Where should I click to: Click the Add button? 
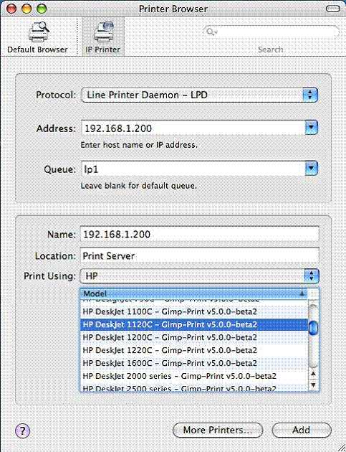pos(302,430)
